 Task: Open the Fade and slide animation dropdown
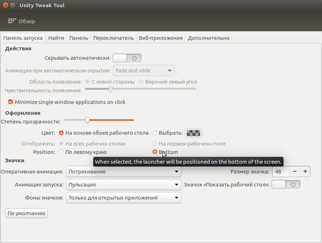pos(144,71)
